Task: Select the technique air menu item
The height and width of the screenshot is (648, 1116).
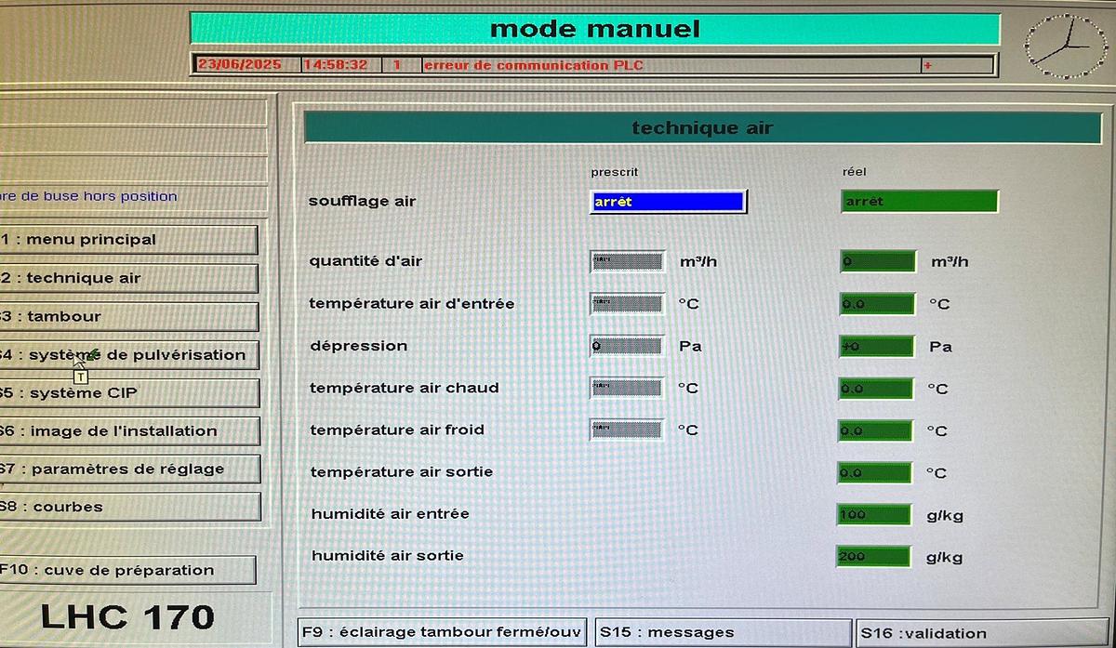Action: [128, 278]
